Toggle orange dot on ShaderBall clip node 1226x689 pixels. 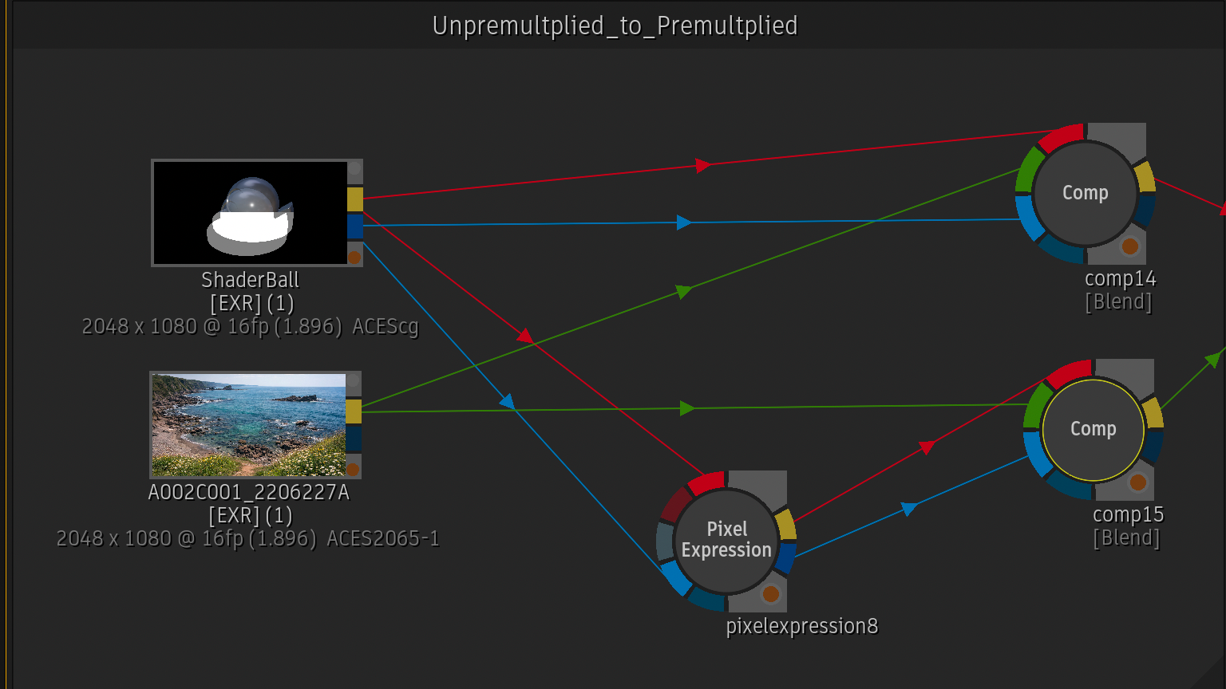(354, 257)
